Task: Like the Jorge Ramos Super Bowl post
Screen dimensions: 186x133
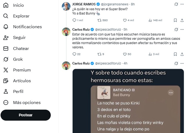Action: (125, 20)
